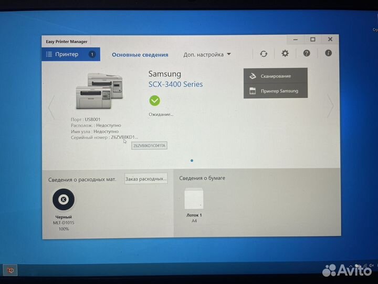This screenshot has height=284, width=378.
Task: Click the SCX-3400 Series model name
Action: tap(175, 84)
